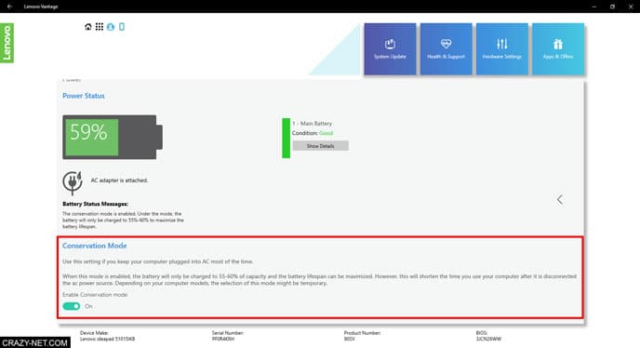Select the device icon in the toolbar
This screenshot has height=348, width=640.
click(122, 27)
